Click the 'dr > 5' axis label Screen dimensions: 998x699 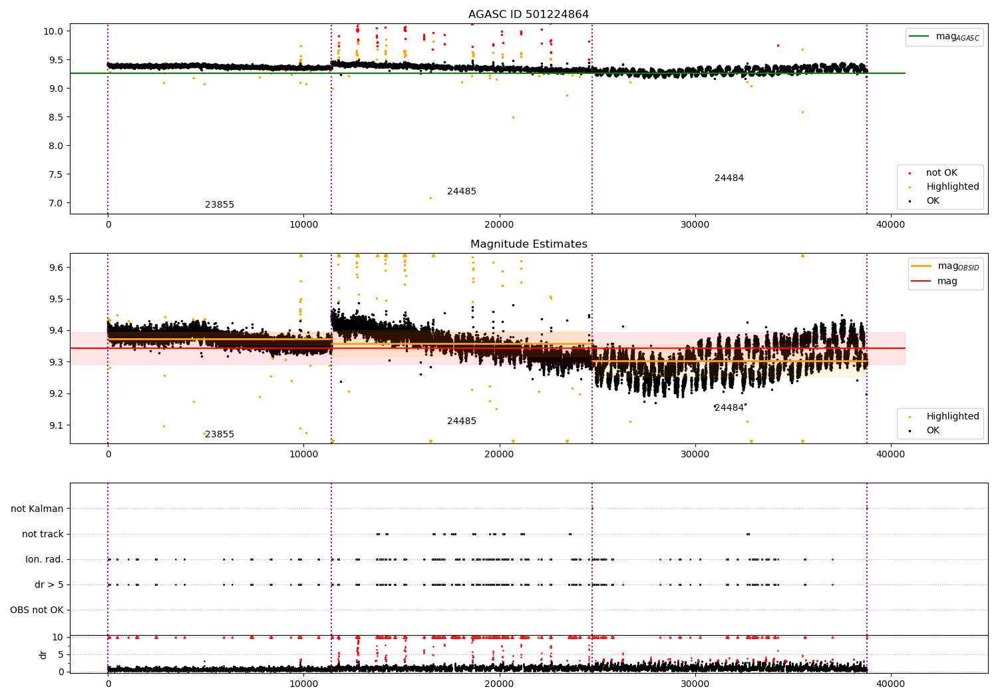[49, 584]
